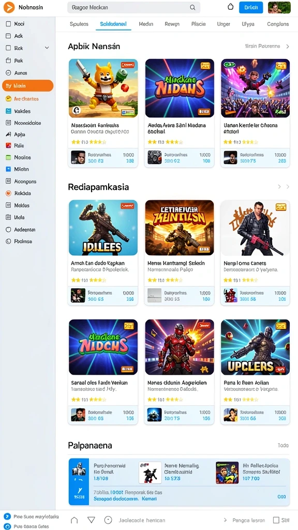The width and height of the screenshot is (298, 530).
Task: Open the Saraal oles Fardn Venkan game title
Action: [99, 382]
